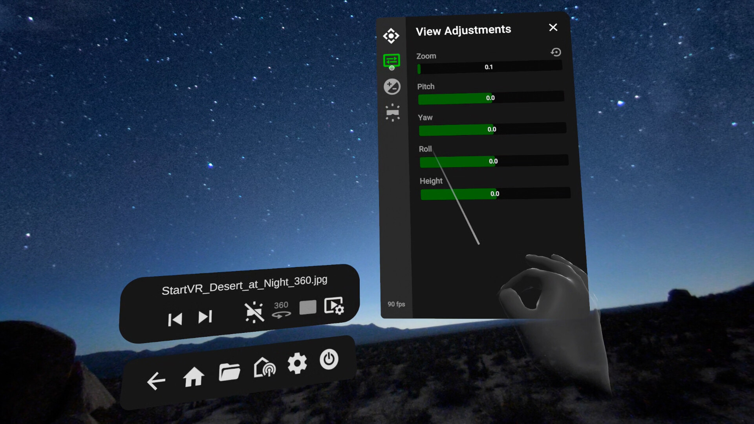This screenshot has height=424, width=754.
Task: Click the Yaw slider bar
Action: (492, 129)
